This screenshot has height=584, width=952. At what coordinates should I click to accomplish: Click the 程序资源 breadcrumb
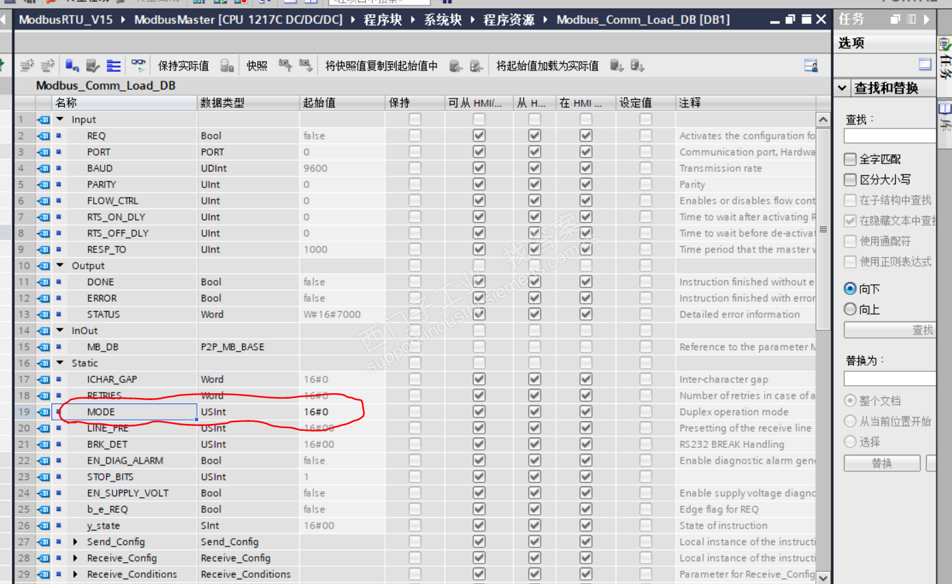tap(509, 19)
